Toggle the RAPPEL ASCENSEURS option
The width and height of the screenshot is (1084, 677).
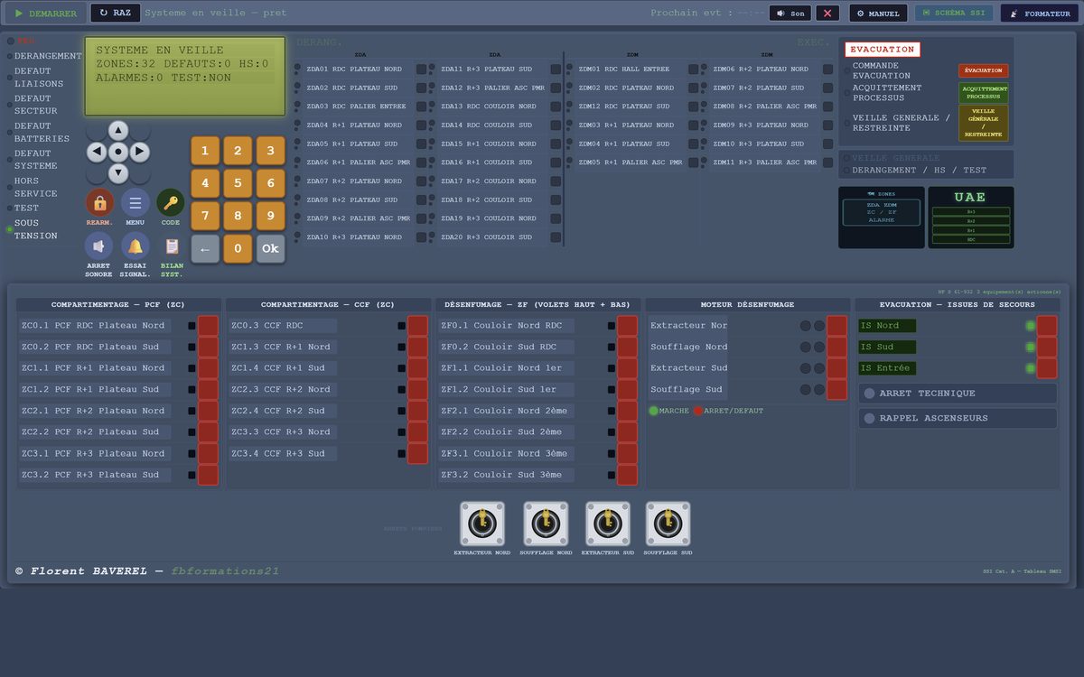[x=958, y=418]
